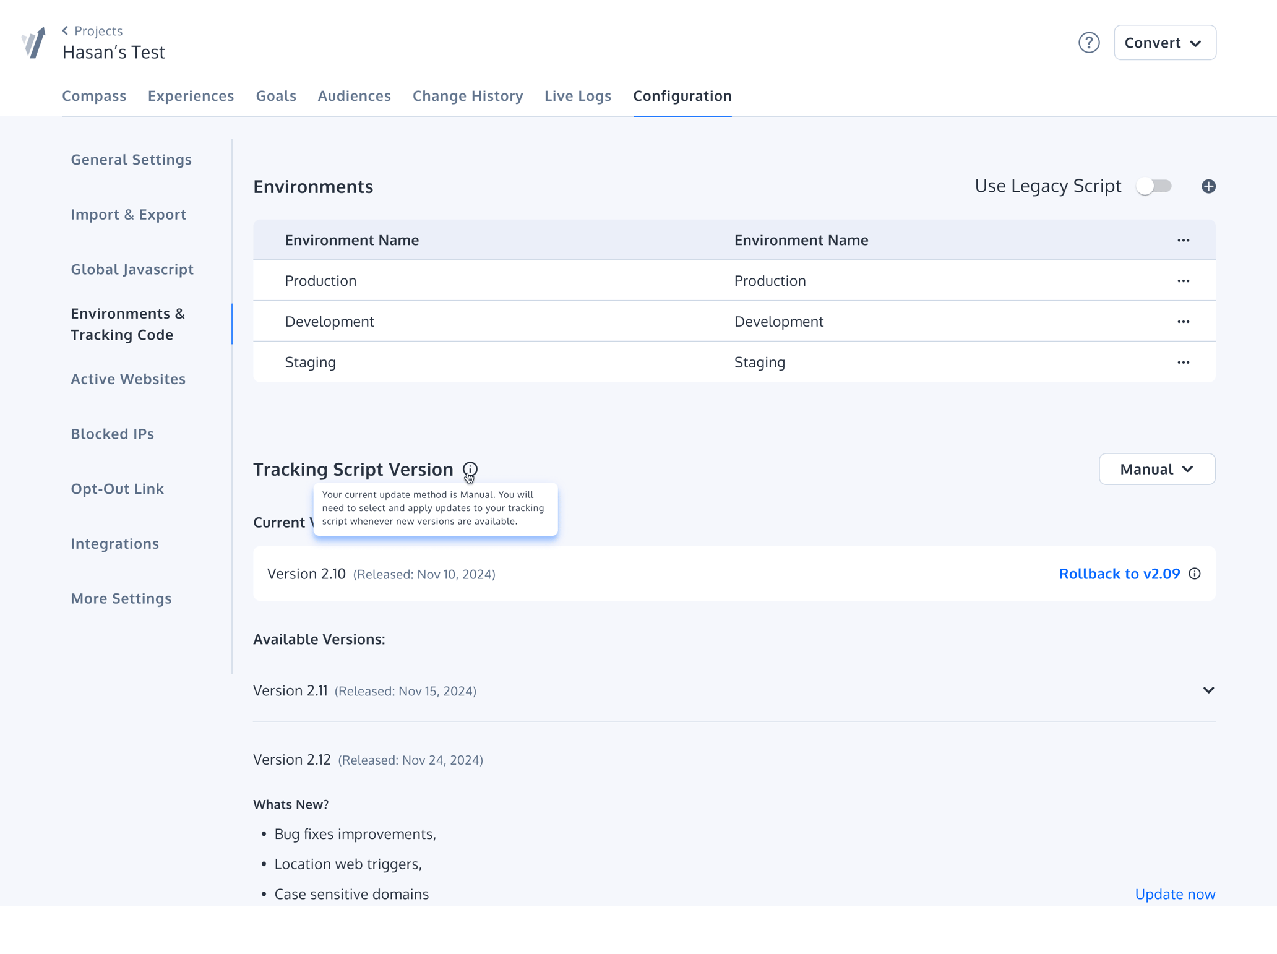The image size is (1277, 954).
Task: Open the Convert dropdown
Action: click(x=1164, y=42)
